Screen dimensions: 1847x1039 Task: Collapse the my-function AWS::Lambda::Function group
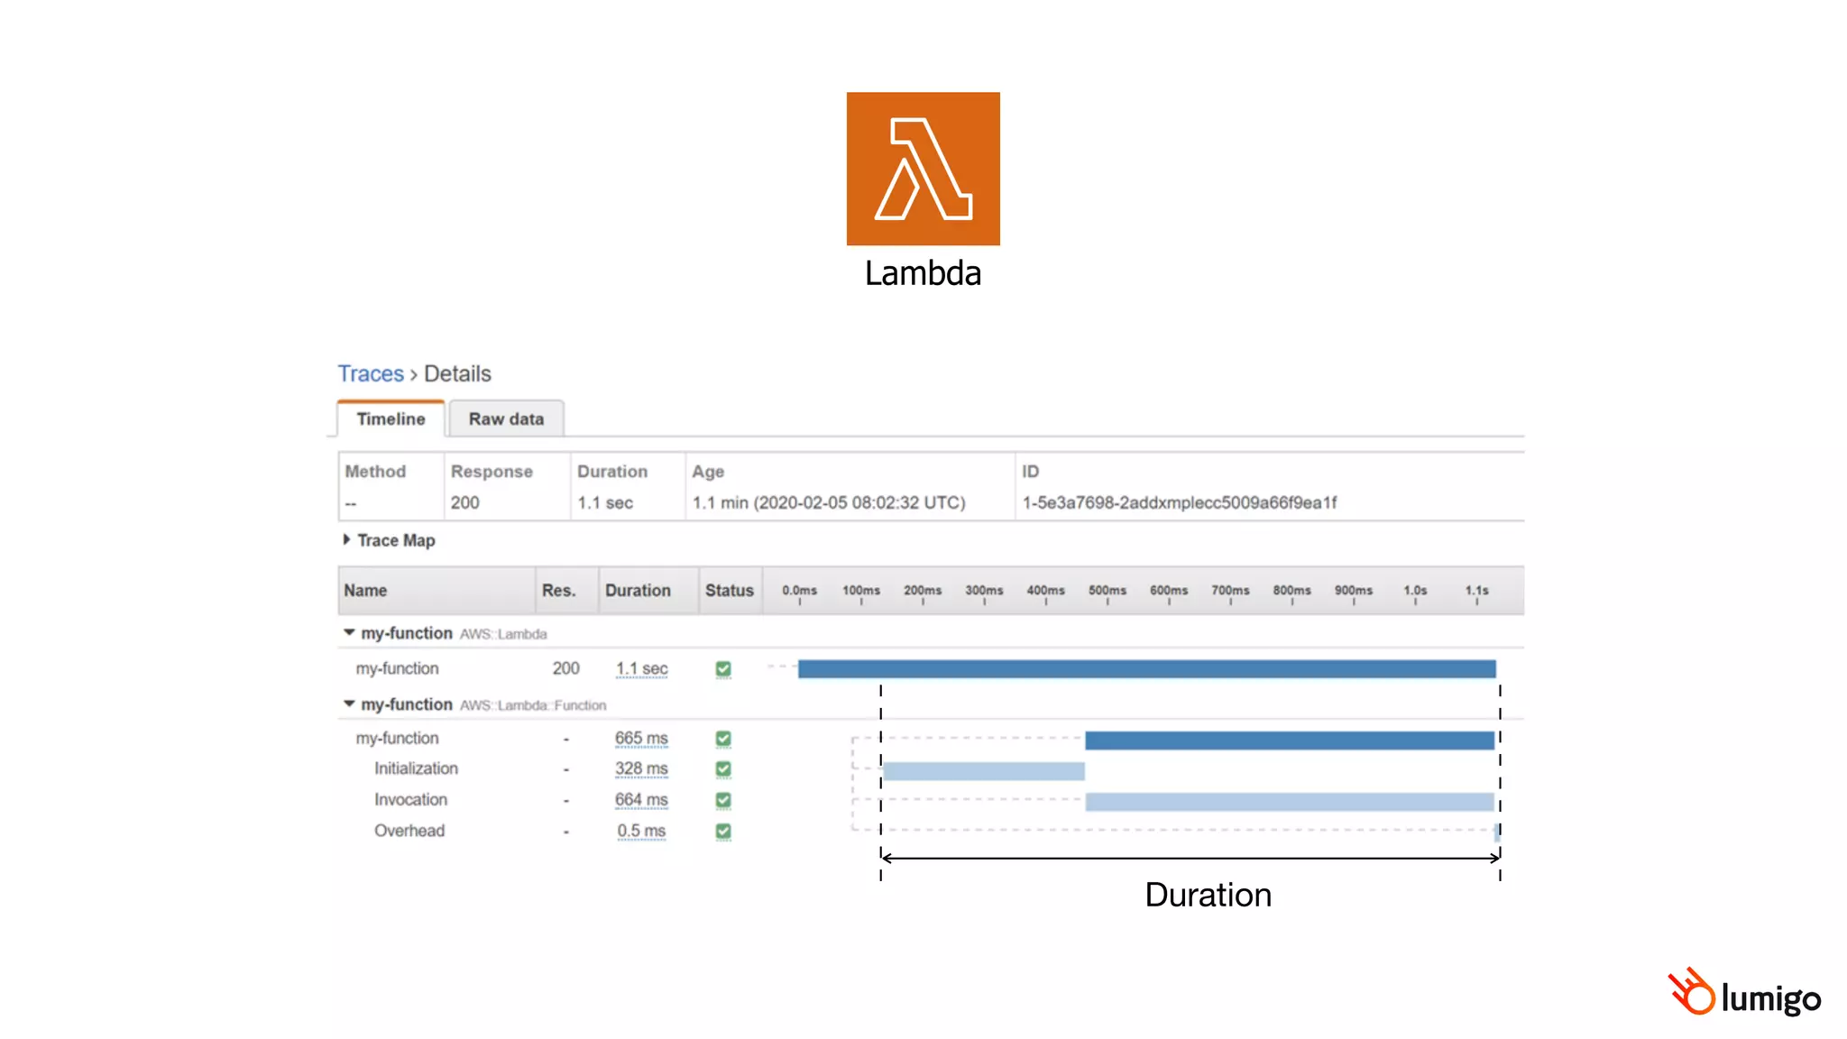coord(349,703)
